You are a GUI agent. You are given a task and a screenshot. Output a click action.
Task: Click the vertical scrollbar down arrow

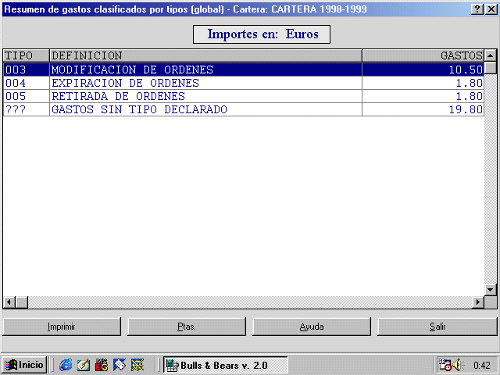coord(491,290)
